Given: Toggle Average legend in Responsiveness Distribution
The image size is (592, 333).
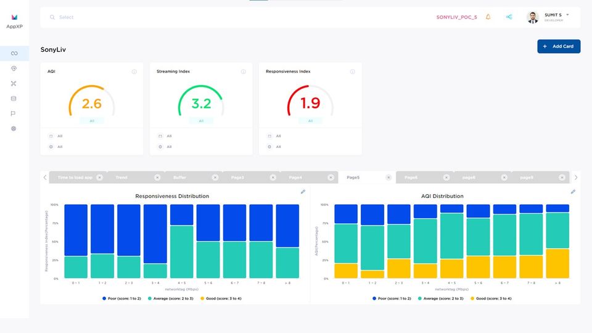Looking at the screenshot, I should click(x=171, y=298).
